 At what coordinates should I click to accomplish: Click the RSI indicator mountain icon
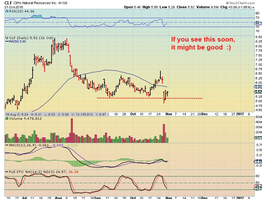(7, 11)
